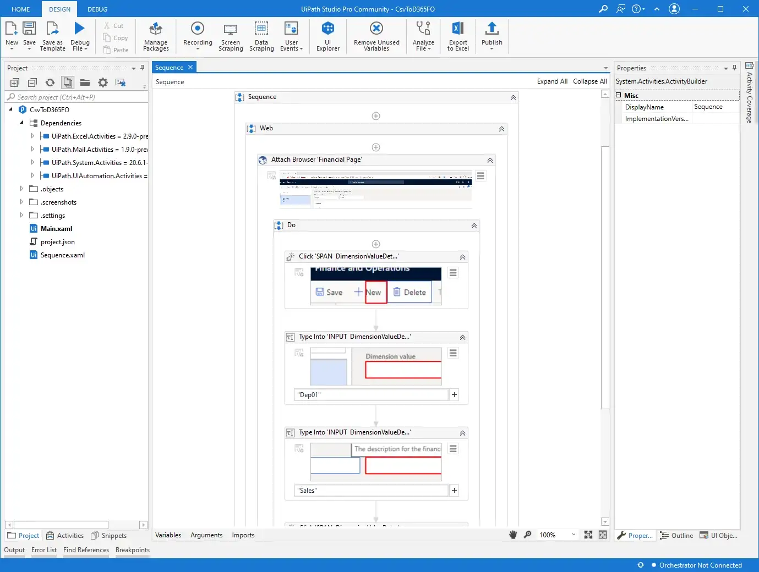This screenshot has height=572, width=759.
Task: Click plus button next to "Sales" field
Action: pyautogui.click(x=454, y=491)
